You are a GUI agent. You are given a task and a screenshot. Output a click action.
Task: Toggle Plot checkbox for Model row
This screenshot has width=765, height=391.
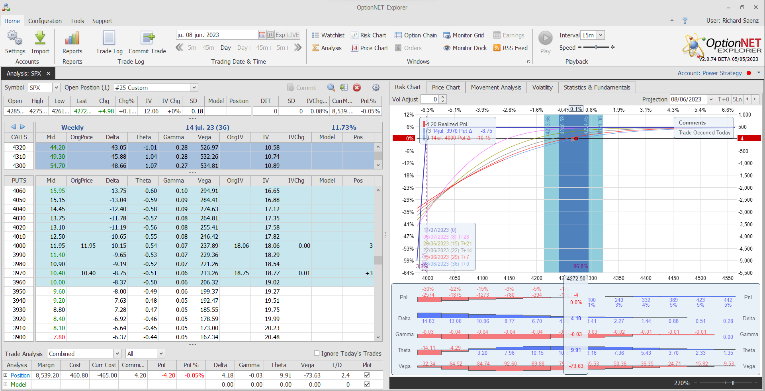[367, 384]
